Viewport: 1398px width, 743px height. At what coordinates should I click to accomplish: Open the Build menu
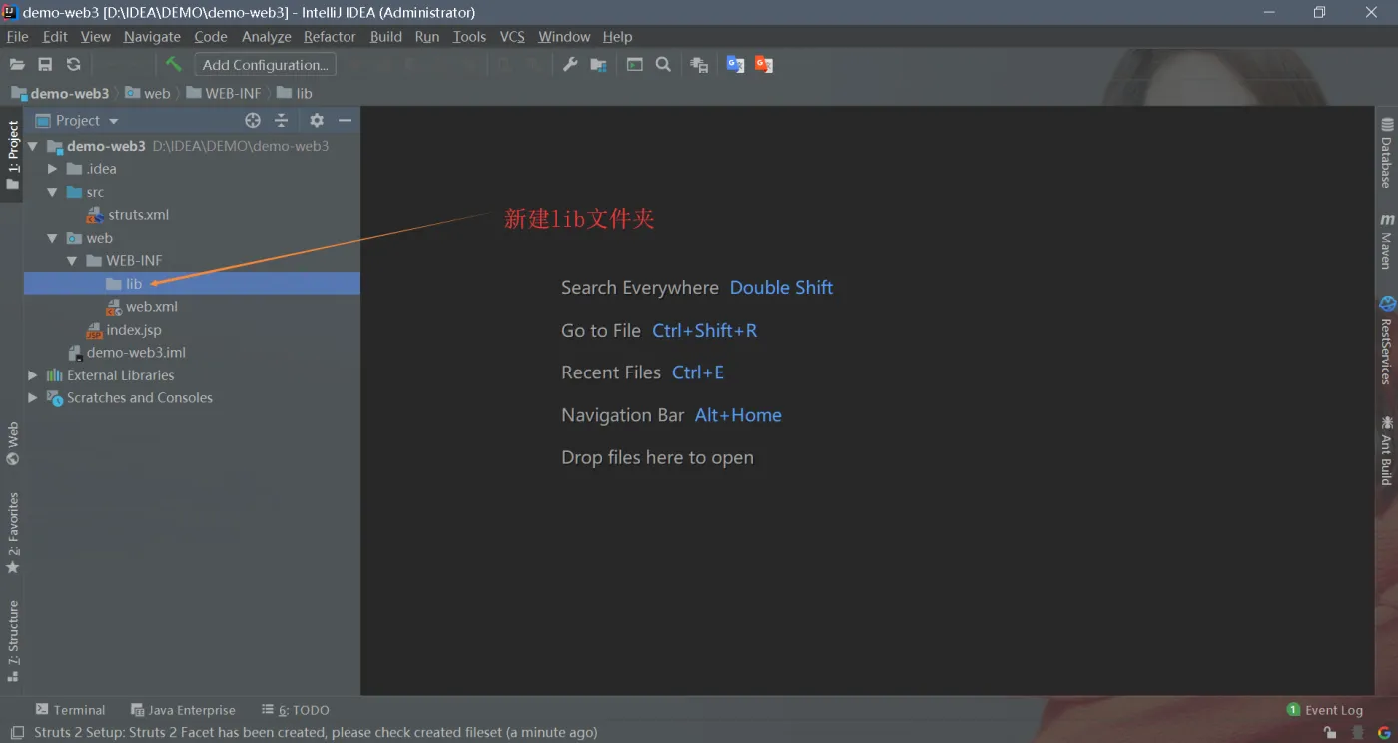click(x=385, y=36)
